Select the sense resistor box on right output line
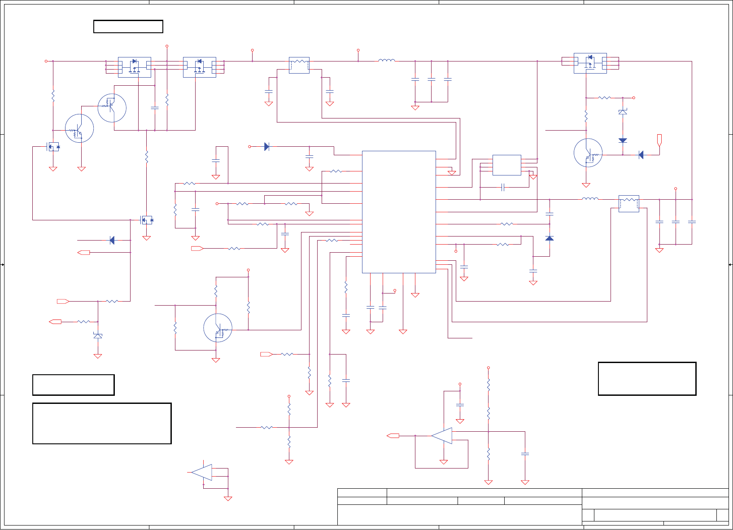Viewport: 733px width, 530px height. [x=629, y=204]
